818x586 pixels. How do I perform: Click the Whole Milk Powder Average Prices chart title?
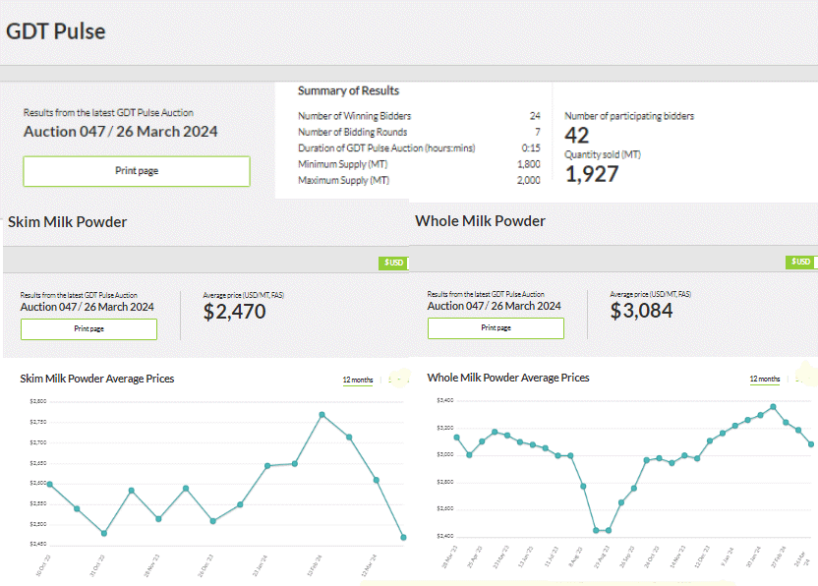click(508, 378)
